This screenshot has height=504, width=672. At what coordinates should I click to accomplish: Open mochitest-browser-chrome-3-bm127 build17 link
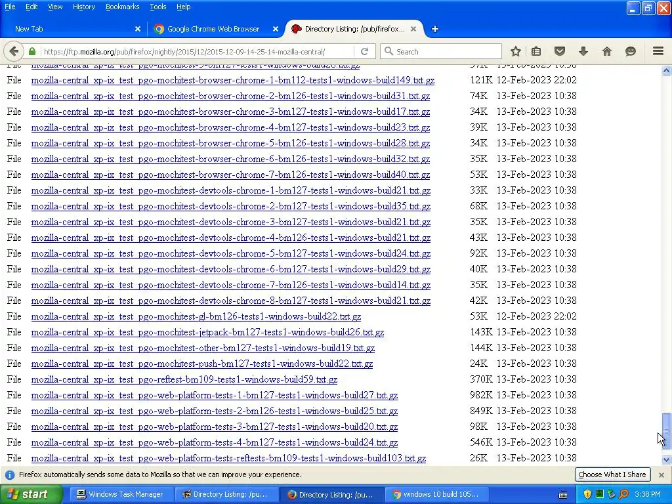(x=230, y=112)
